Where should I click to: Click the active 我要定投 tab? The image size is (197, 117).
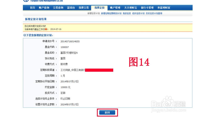[x=99, y=8]
